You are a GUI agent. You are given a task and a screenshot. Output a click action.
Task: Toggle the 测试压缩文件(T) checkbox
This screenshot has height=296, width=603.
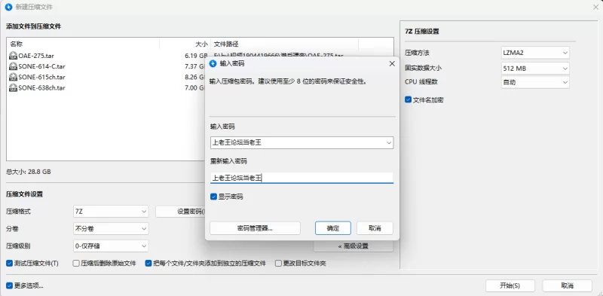tap(10, 264)
